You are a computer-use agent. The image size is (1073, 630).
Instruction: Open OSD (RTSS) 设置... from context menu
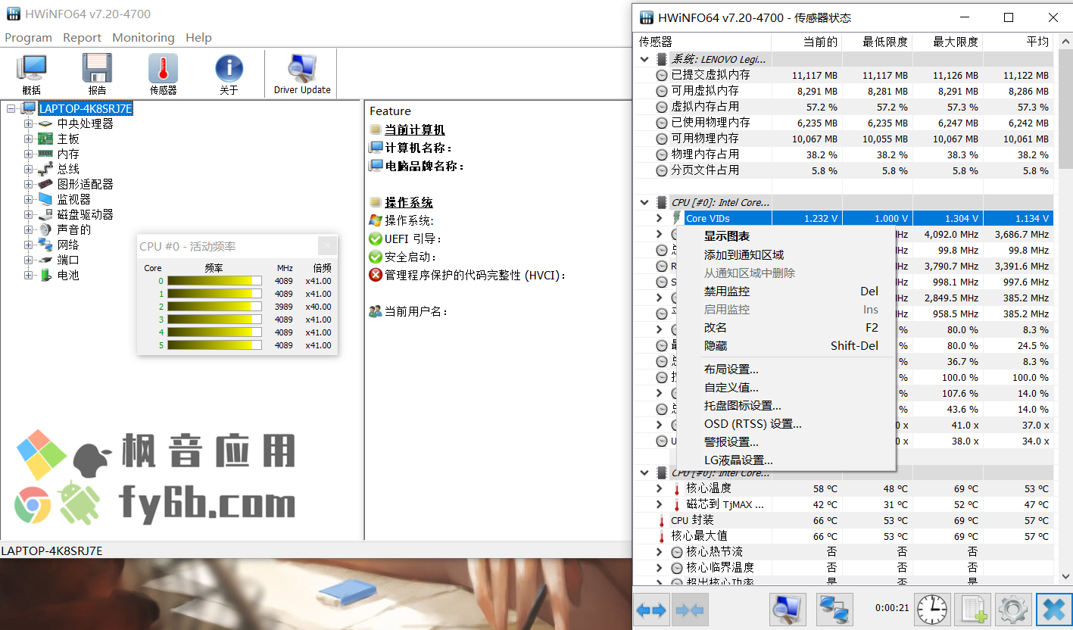click(x=785, y=423)
